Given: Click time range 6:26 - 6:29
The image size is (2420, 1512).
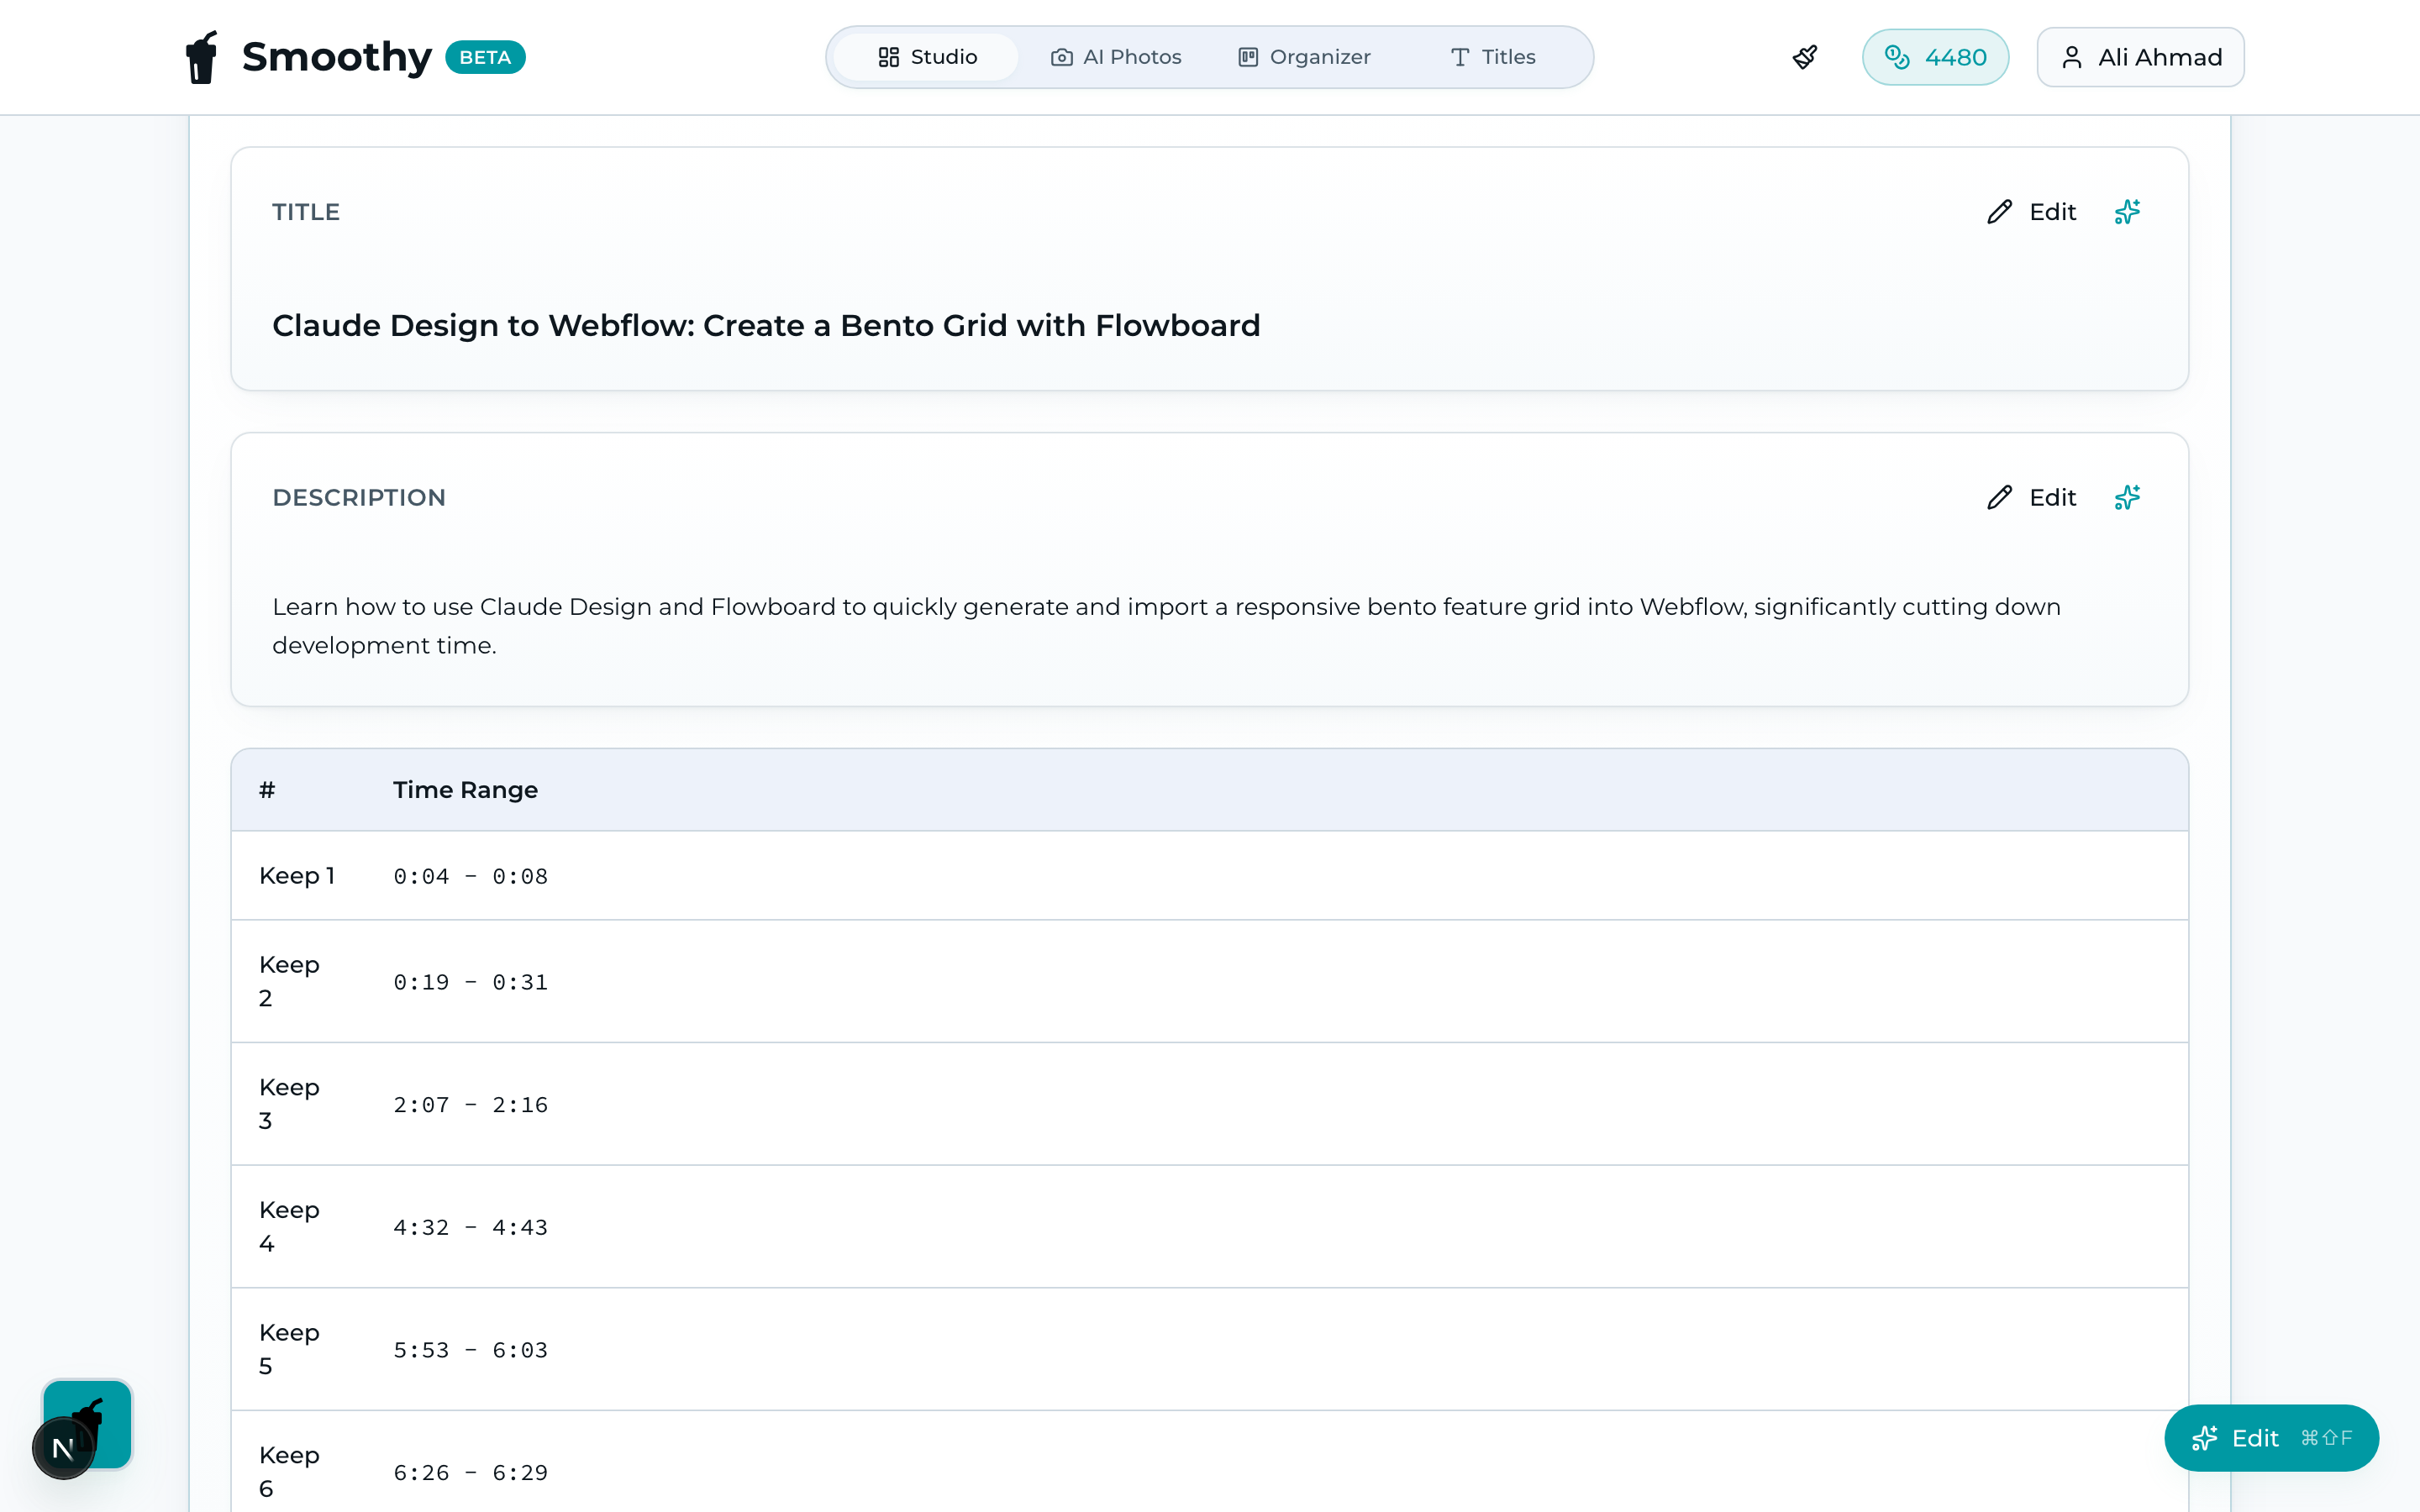Looking at the screenshot, I should [470, 1473].
